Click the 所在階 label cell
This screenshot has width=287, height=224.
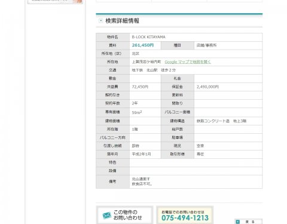112,129
